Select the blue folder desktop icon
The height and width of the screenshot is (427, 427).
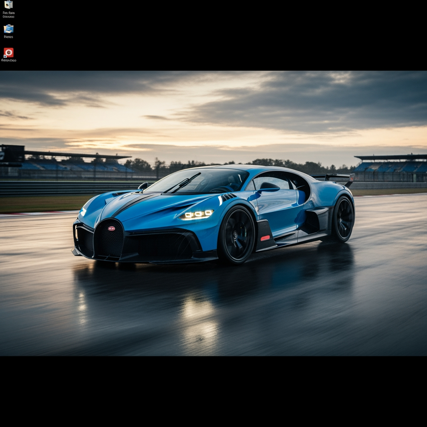[8, 29]
